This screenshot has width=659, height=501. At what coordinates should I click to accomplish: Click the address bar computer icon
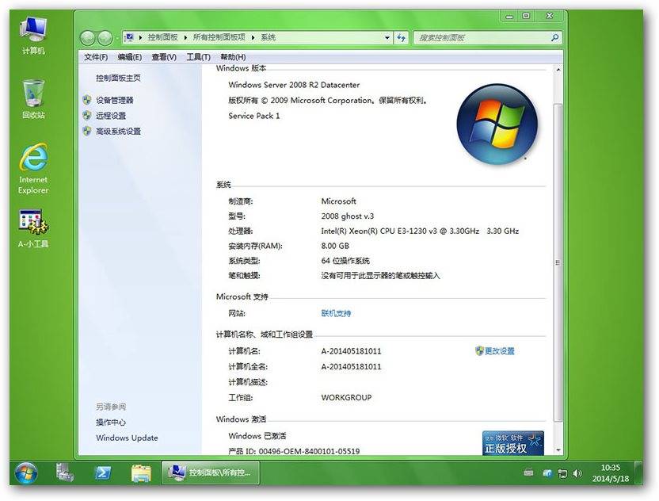coord(130,37)
